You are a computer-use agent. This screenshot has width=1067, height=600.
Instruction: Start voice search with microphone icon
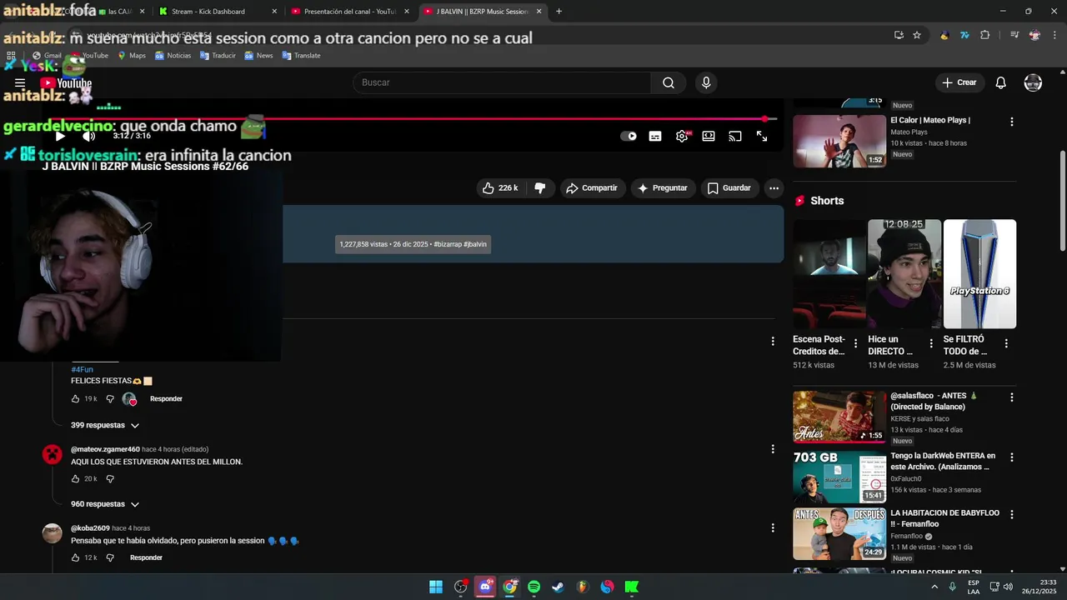706,82
